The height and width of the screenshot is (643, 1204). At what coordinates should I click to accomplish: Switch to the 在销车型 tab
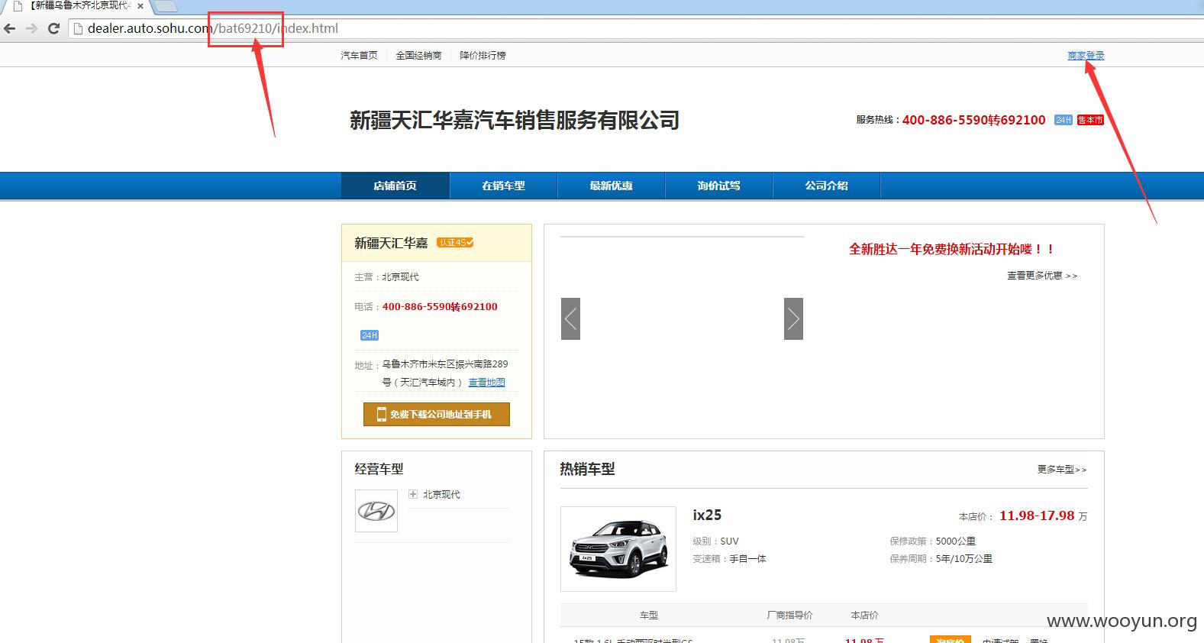point(503,186)
